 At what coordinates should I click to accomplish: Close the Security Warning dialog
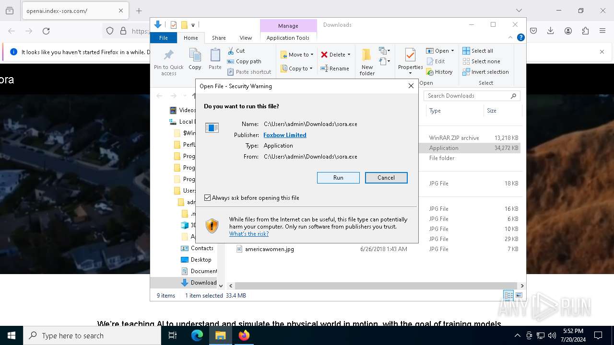click(x=411, y=86)
